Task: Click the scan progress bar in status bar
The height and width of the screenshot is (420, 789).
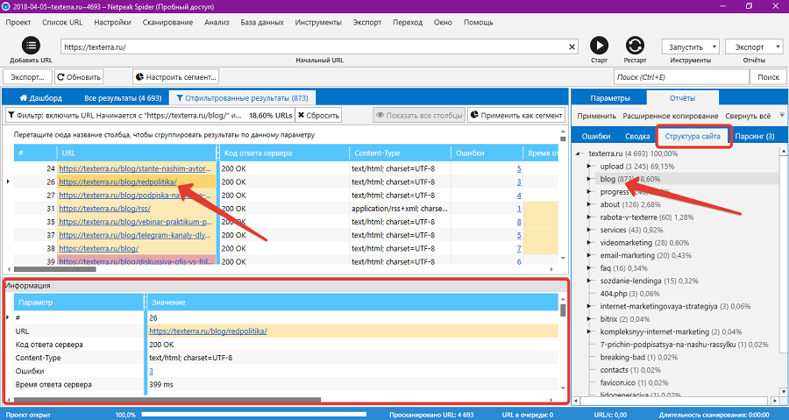Action: [x=254, y=415]
